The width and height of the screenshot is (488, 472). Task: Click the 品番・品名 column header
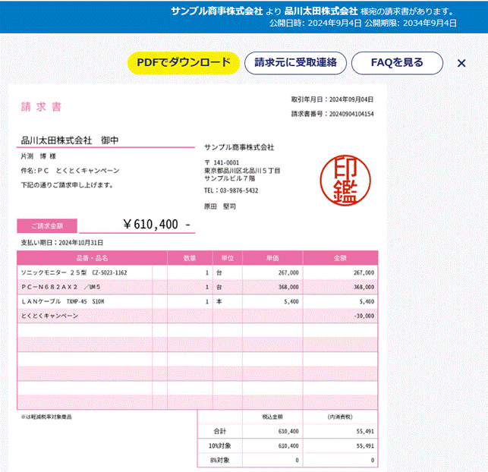(x=92, y=258)
